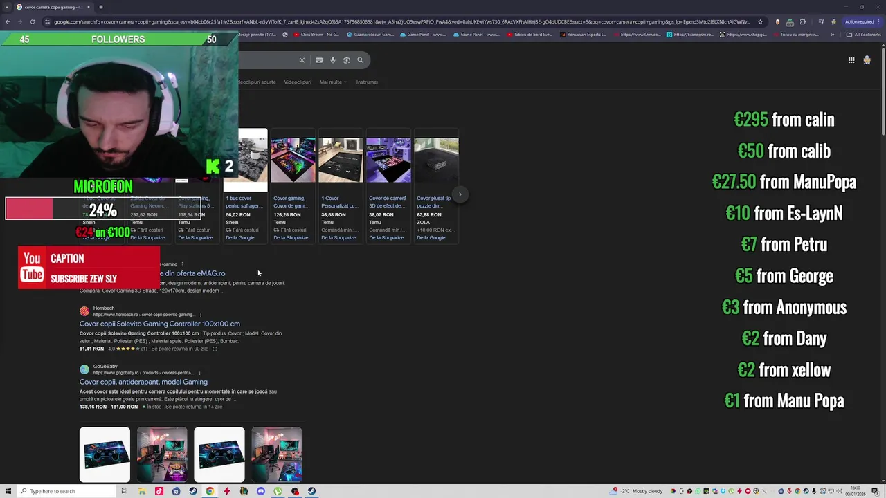886x498 pixels.
Task: Open Discord from the taskbar
Action: (x=260, y=491)
